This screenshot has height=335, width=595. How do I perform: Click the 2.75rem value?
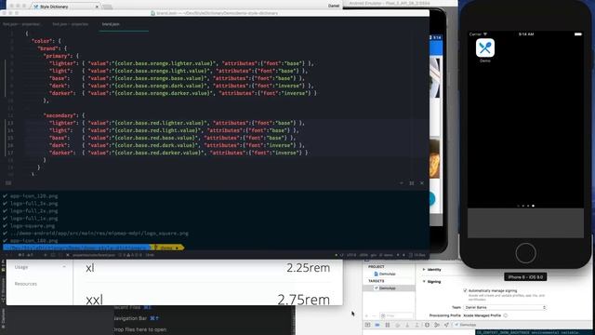coord(303,300)
